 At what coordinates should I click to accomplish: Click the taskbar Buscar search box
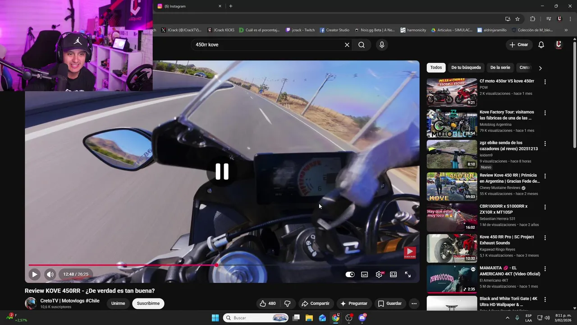tap(256, 318)
